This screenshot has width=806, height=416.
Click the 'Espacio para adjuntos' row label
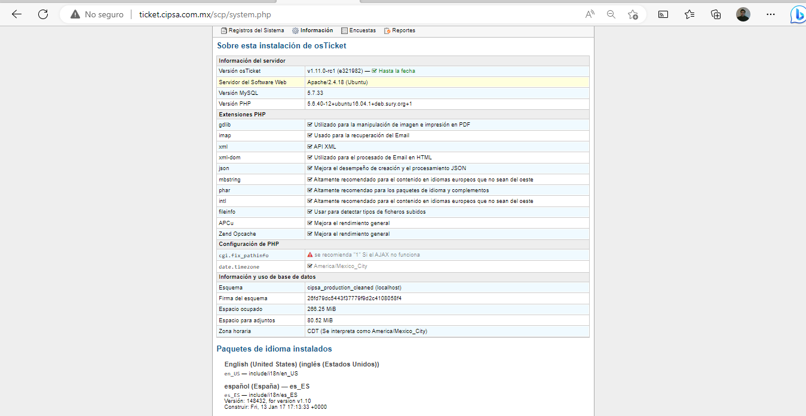(x=247, y=321)
